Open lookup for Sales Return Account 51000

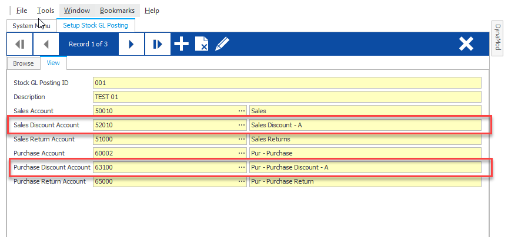pyautogui.click(x=242, y=139)
